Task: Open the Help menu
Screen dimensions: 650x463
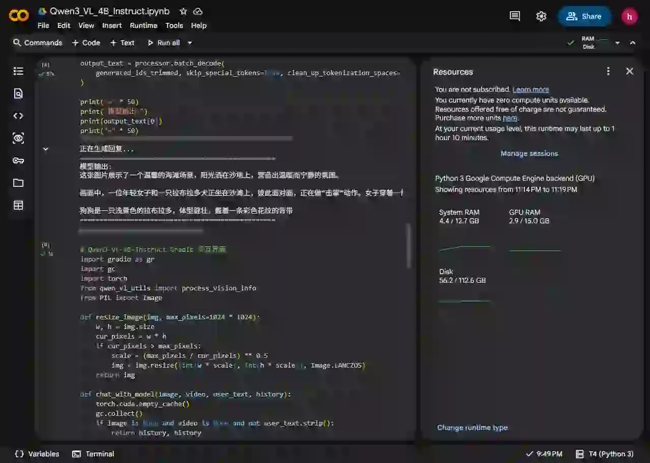Action: tap(199, 25)
